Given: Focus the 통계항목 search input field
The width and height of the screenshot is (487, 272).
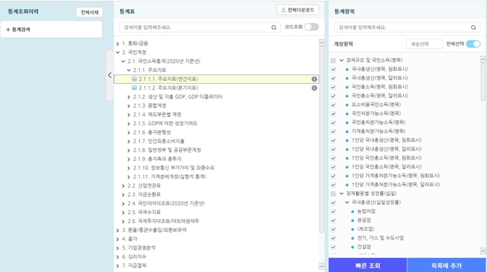Looking at the screenshot, I should pos(408,27).
